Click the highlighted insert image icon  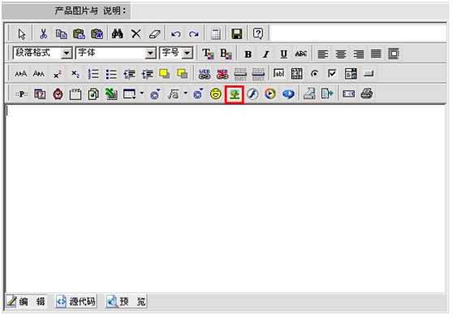pyautogui.click(x=235, y=94)
